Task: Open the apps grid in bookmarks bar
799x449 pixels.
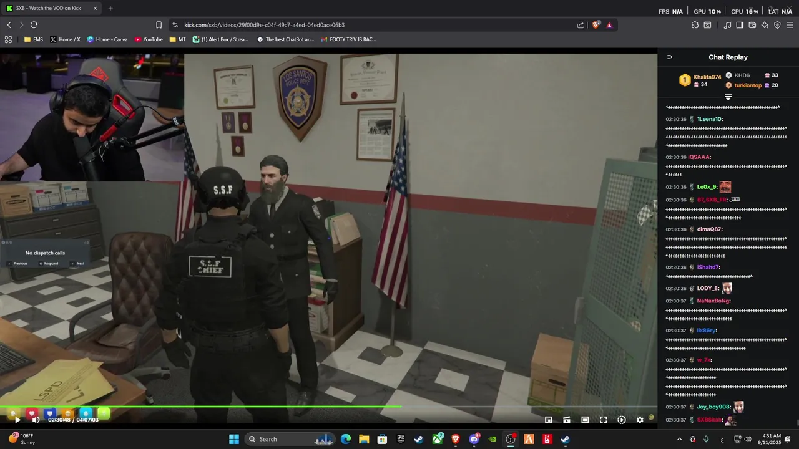Action: [8, 39]
